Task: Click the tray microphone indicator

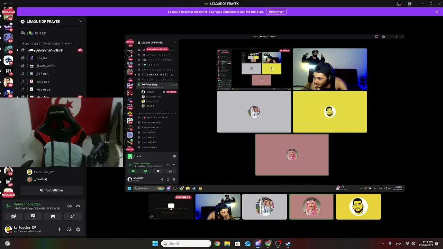Action: coord(390,243)
